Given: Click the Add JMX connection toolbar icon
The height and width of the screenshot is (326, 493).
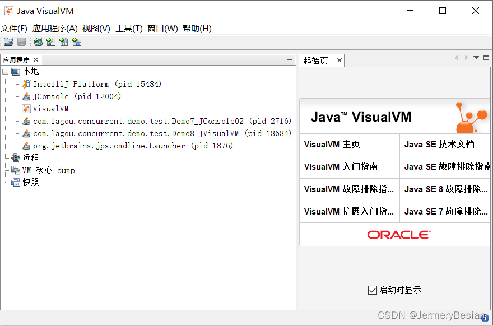Looking at the screenshot, I should pos(51,42).
